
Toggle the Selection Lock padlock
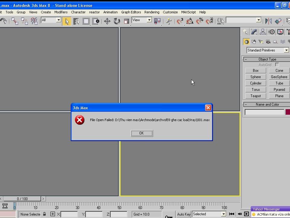(x=44, y=214)
